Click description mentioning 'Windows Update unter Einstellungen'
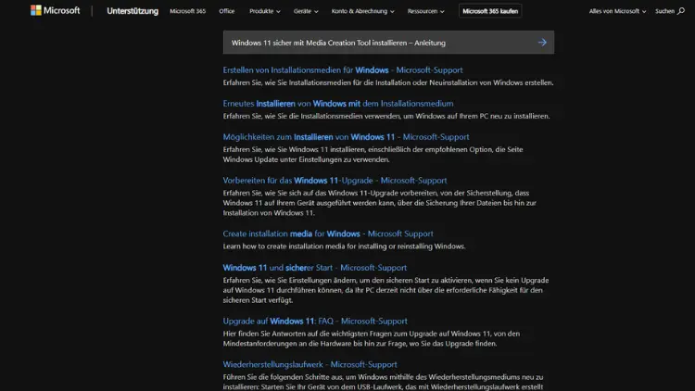This screenshot has height=391, width=695. point(373,155)
